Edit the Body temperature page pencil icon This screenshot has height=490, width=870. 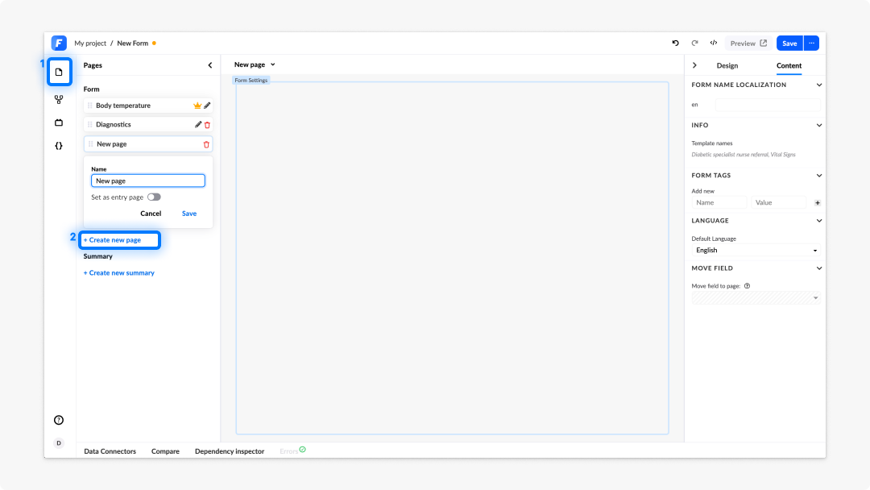(207, 106)
